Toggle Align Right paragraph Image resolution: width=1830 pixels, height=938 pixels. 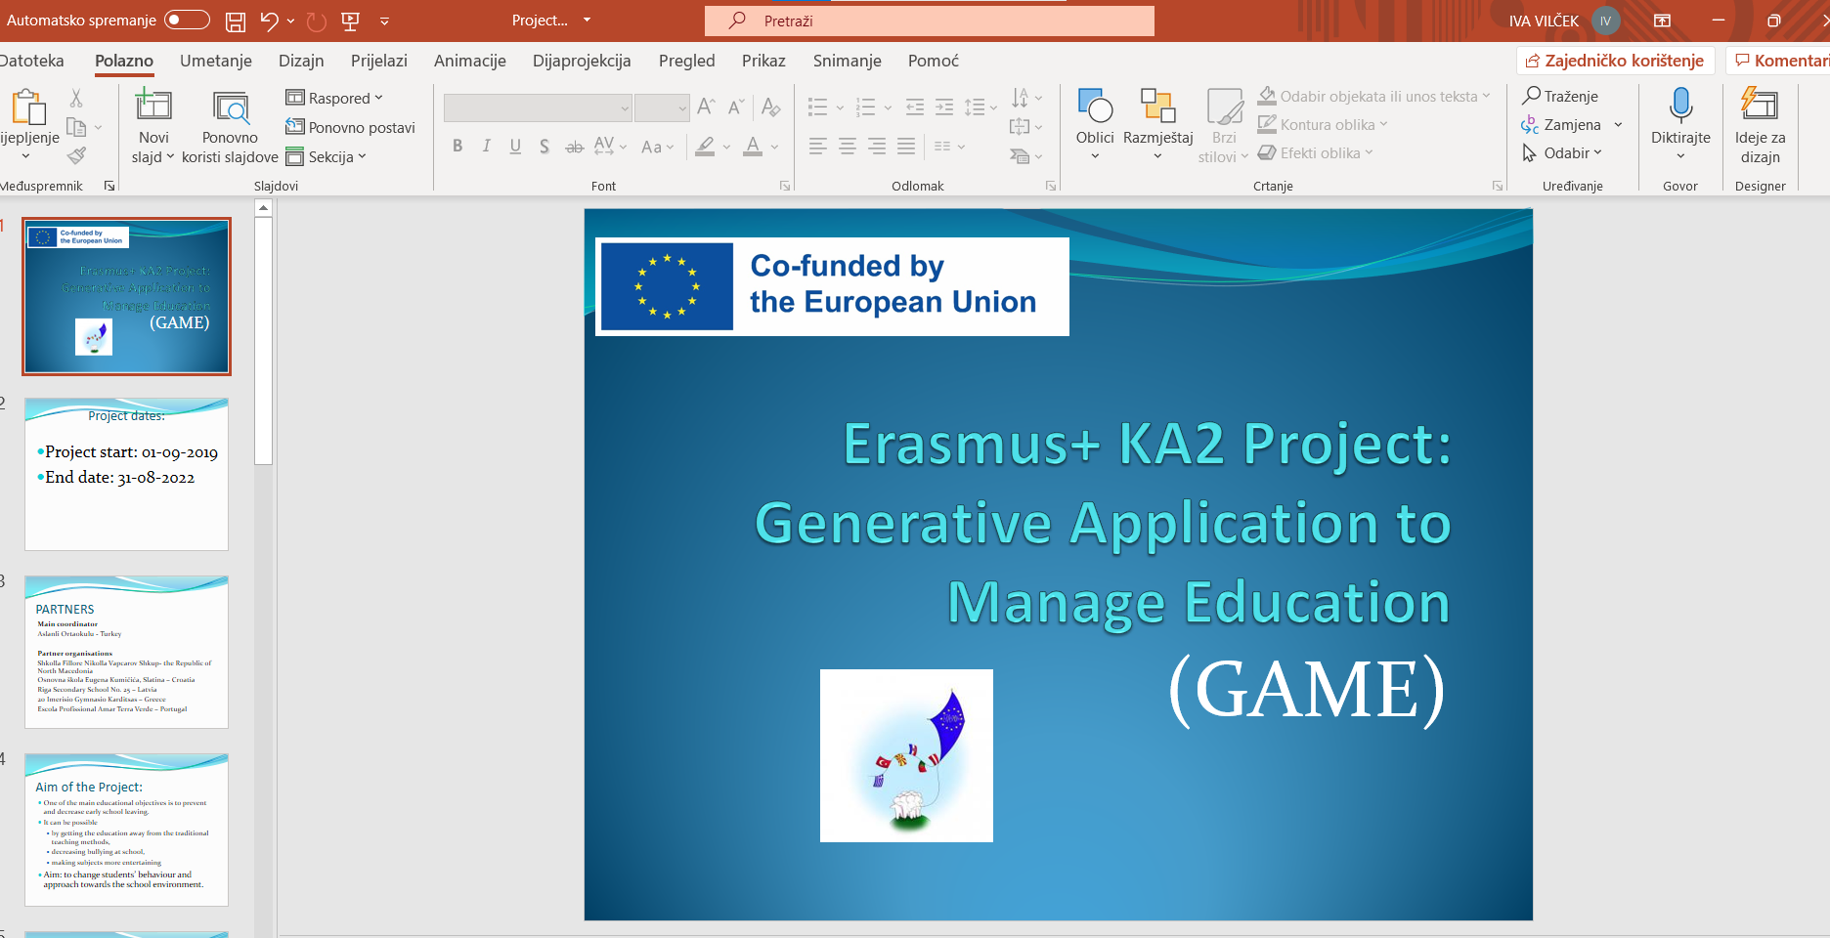coord(877,147)
